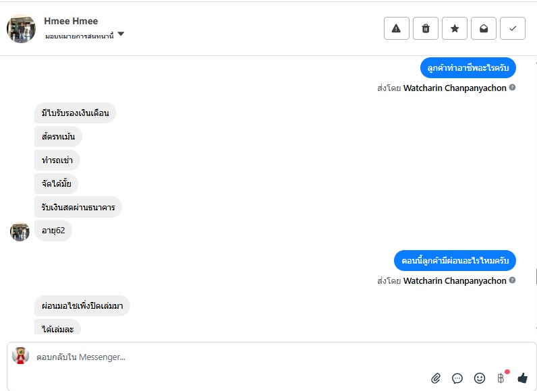Delete conversation using the trash icon
The height and width of the screenshot is (391, 537).
pos(425,28)
